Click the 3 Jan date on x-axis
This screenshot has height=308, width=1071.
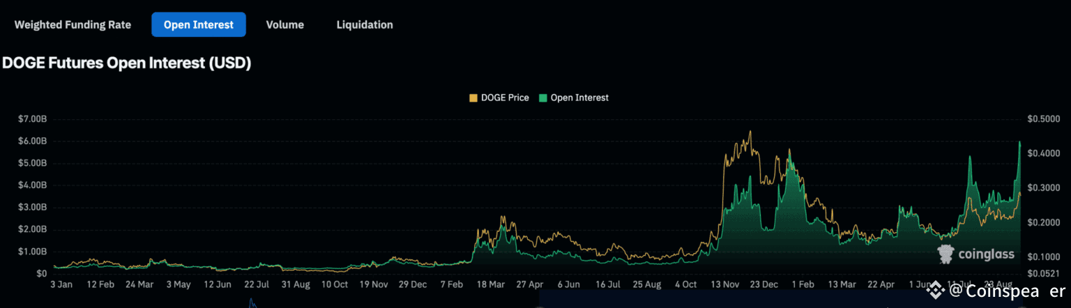click(63, 285)
